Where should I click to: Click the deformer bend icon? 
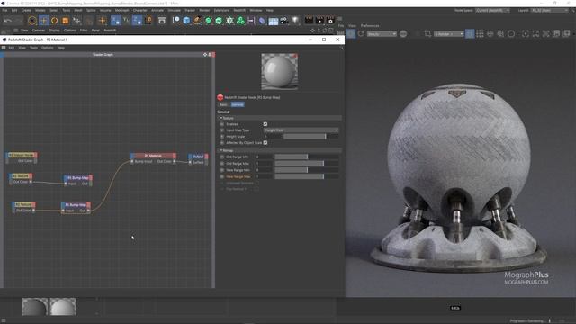pos(262,21)
